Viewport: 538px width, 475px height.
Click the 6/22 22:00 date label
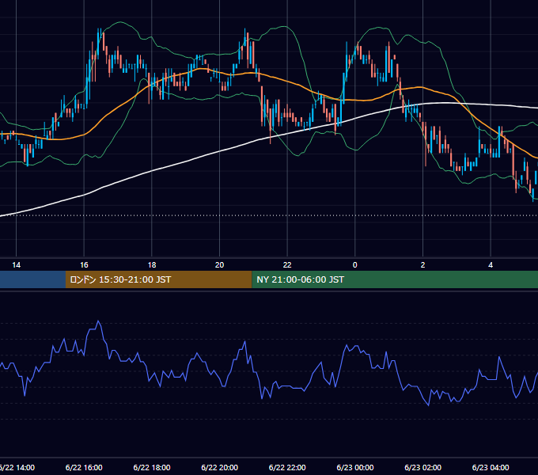click(x=287, y=467)
